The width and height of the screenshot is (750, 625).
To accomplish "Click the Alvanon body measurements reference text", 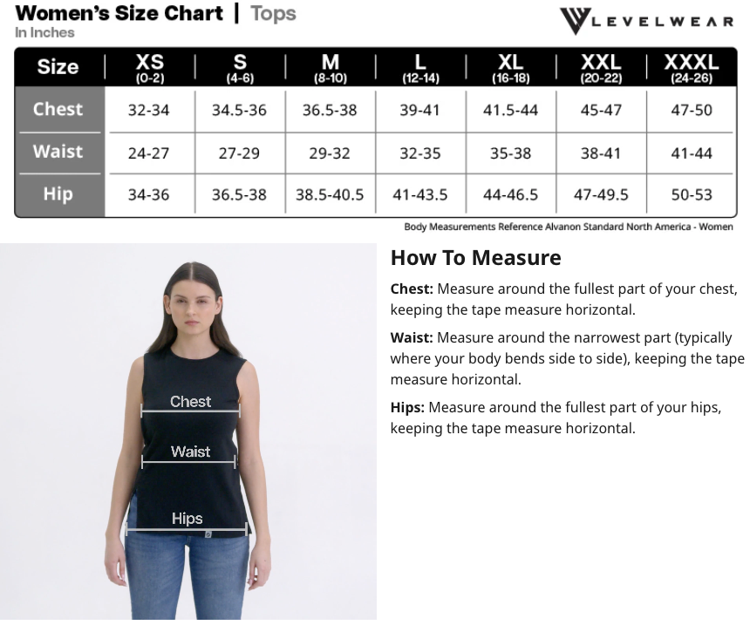I will coord(569,227).
